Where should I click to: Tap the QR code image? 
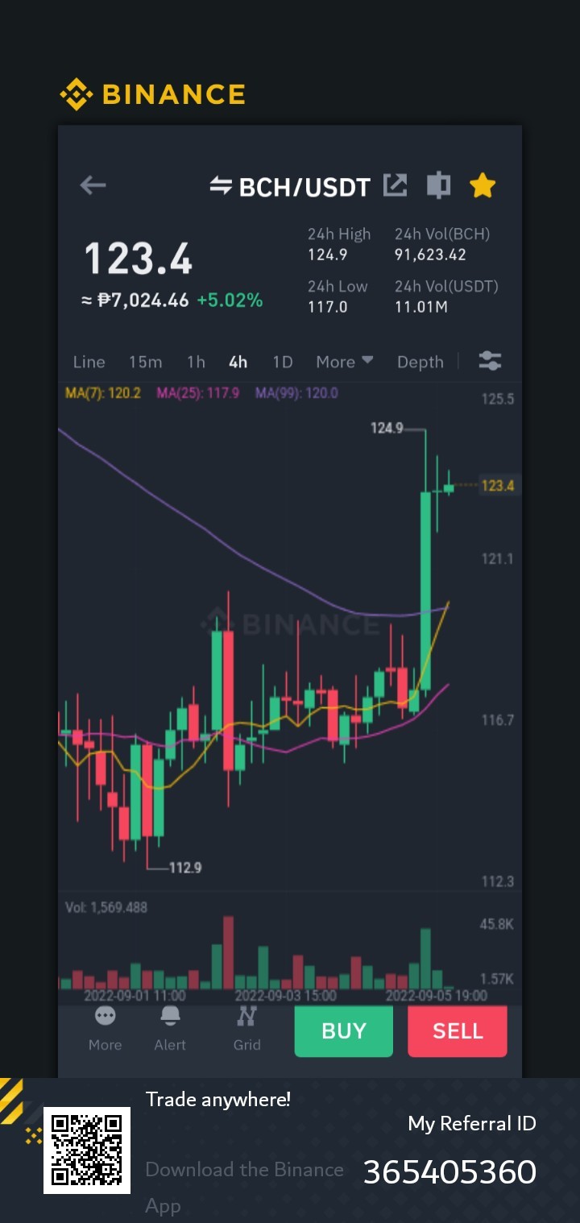(87, 1150)
